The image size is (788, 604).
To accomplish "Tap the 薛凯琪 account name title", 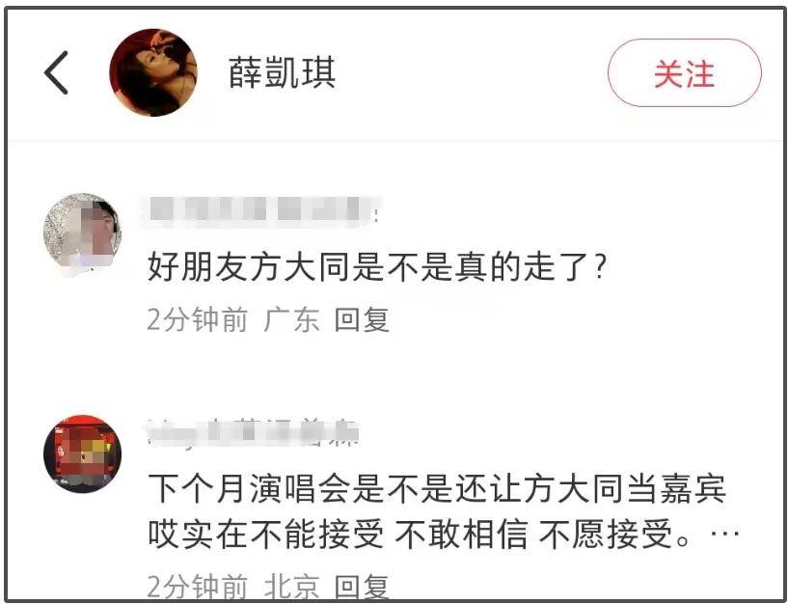I will 282,73.
